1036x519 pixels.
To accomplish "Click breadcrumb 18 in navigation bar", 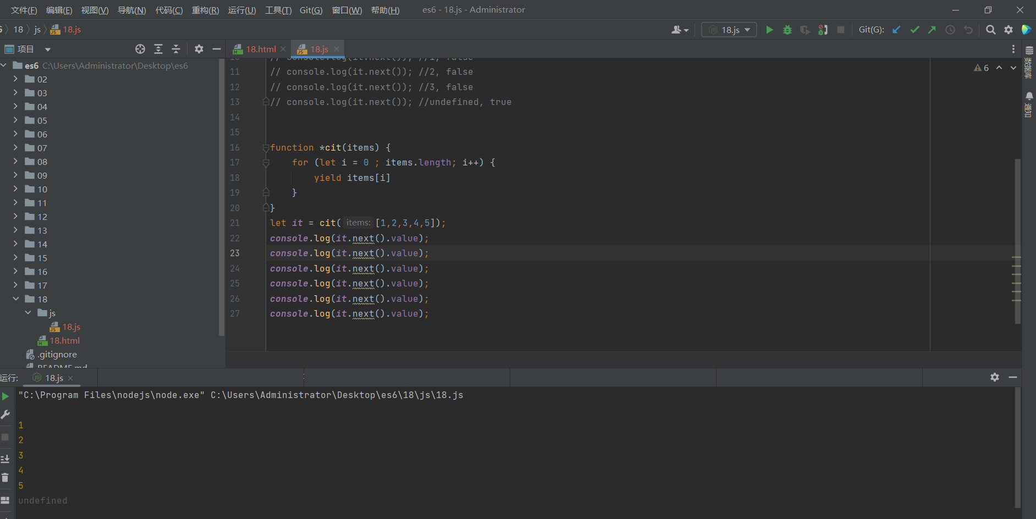I will 18,30.
